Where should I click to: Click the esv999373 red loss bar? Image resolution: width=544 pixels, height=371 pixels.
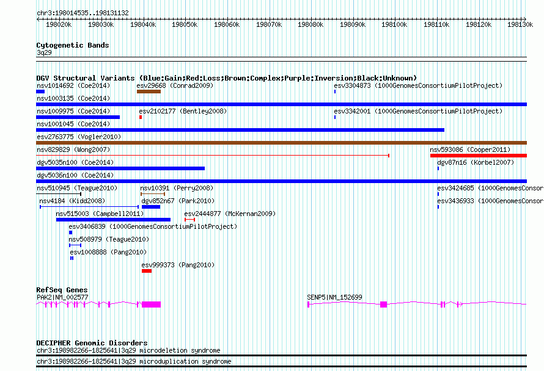pos(147,271)
